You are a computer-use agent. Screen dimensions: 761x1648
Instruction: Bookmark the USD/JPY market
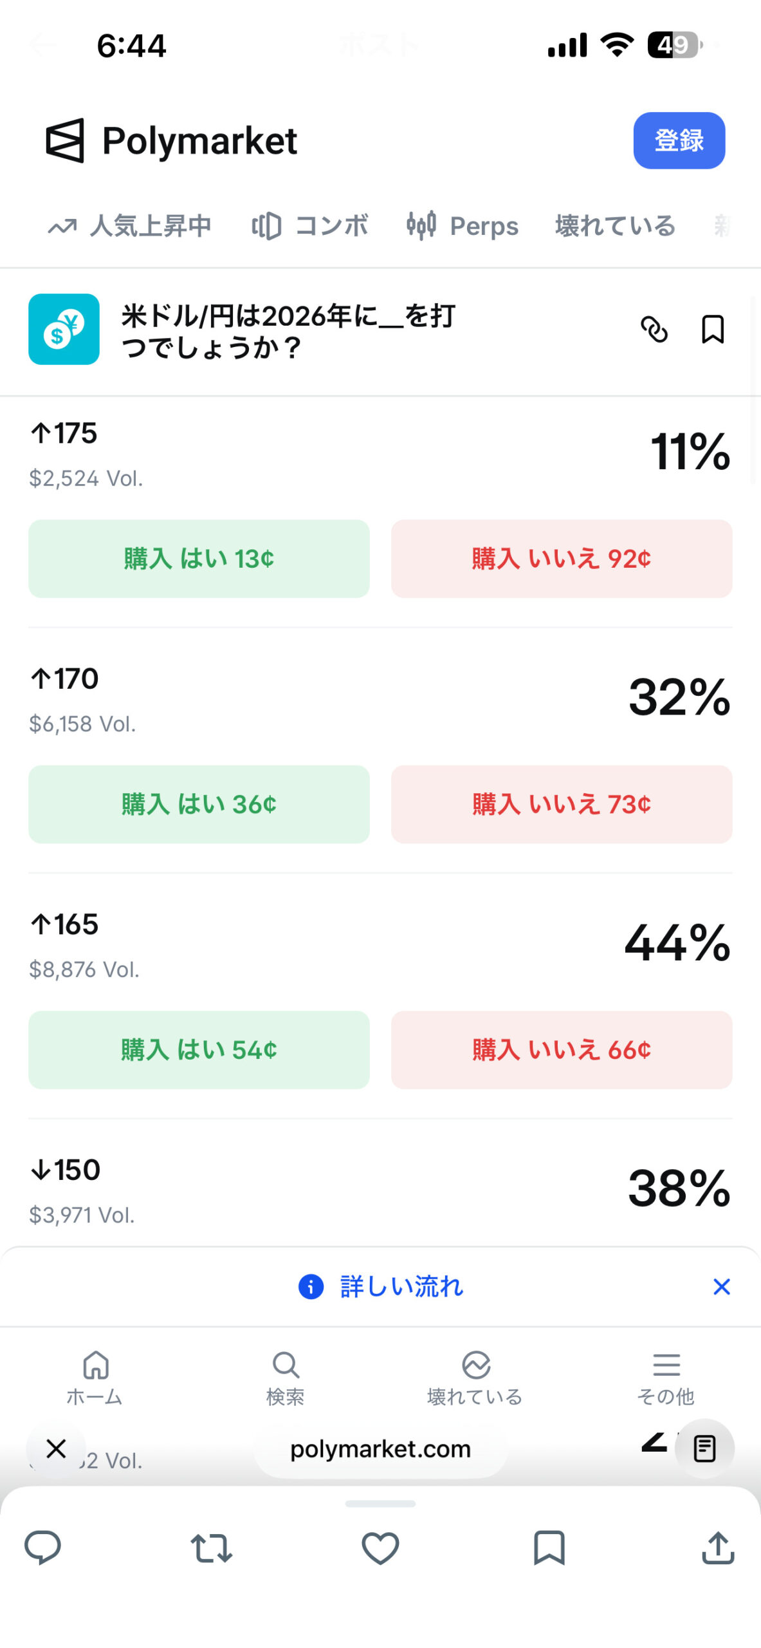(x=712, y=330)
